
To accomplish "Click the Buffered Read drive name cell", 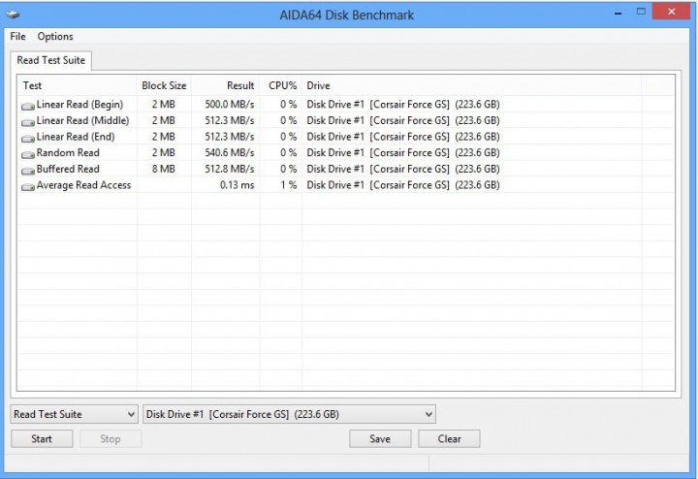I will (x=403, y=169).
